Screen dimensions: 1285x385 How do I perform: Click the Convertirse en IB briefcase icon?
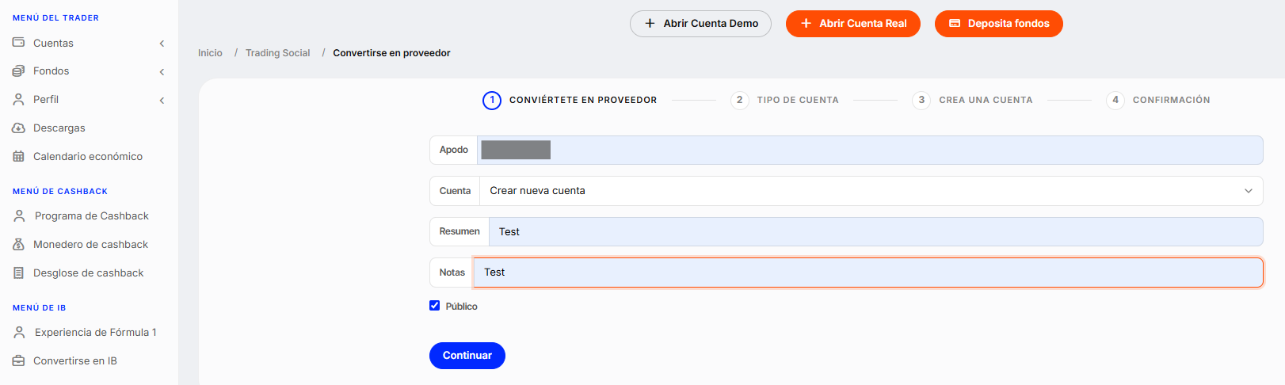(18, 361)
